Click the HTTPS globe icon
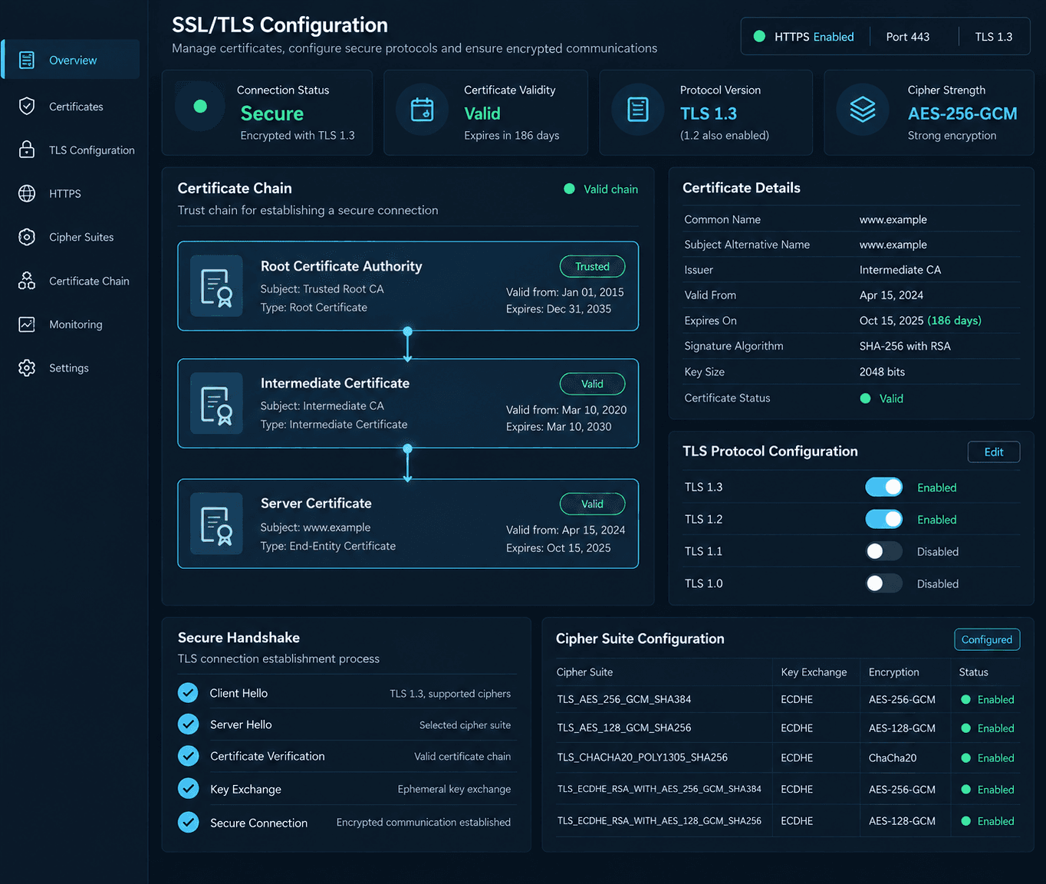The image size is (1046, 884). coord(27,193)
